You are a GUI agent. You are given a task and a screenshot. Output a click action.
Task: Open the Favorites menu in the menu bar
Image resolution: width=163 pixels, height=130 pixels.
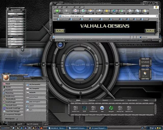[x=70, y=7]
